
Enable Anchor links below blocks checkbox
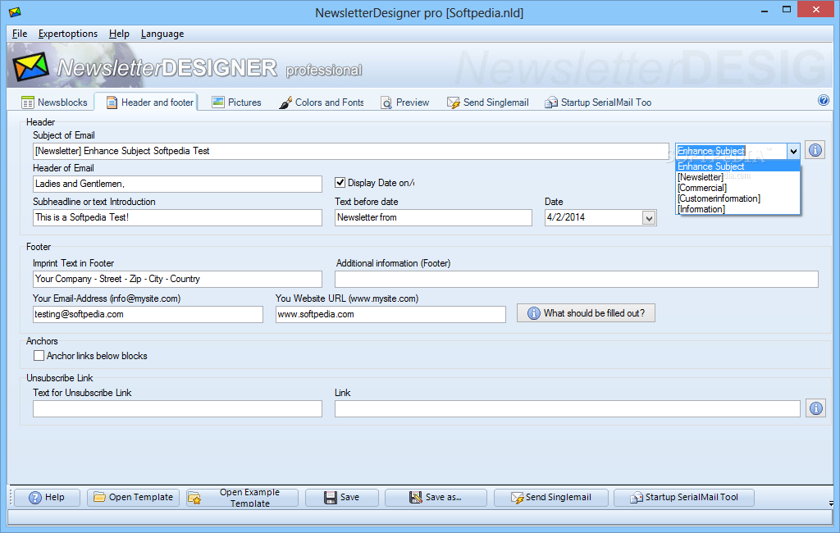[x=39, y=356]
